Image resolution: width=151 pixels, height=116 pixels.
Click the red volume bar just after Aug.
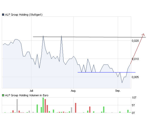[75, 108]
